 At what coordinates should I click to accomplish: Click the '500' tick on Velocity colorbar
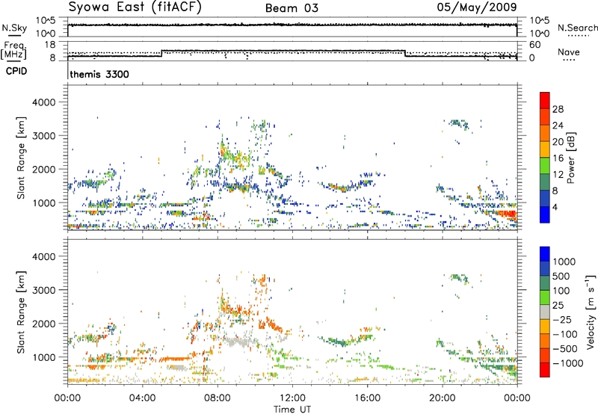point(563,276)
